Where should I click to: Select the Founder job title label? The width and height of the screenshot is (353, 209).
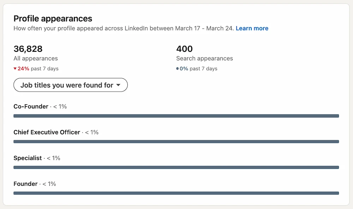click(25, 184)
